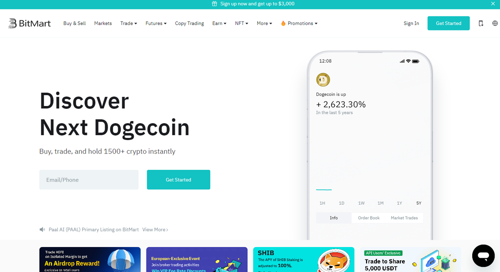Open the SHIB staking banner
500x272 pixels.
click(x=304, y=260)
